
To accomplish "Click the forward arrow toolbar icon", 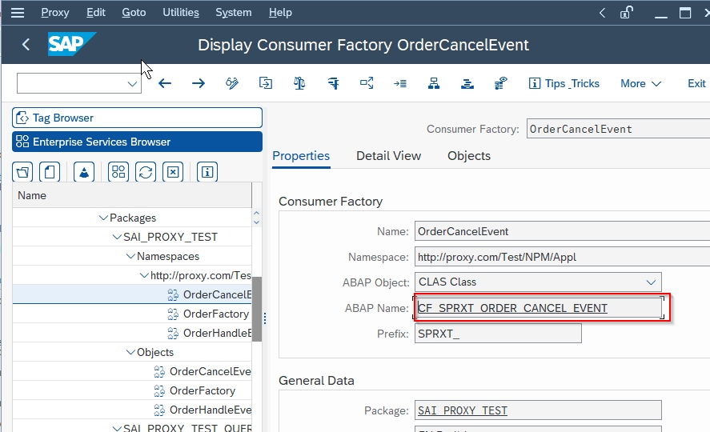I will (x=199, y=83).
